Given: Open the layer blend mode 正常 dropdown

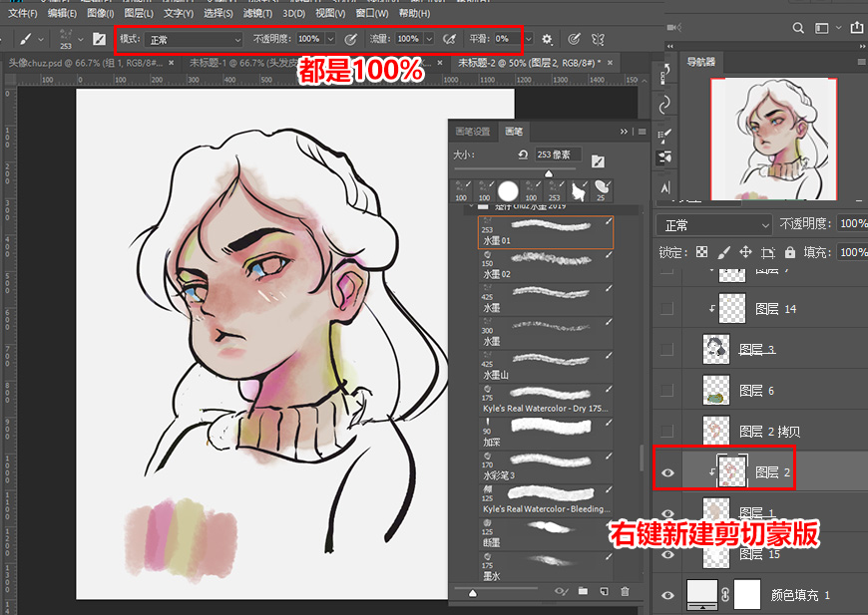Looking at the screenshot, I should (x=717, y=224).
